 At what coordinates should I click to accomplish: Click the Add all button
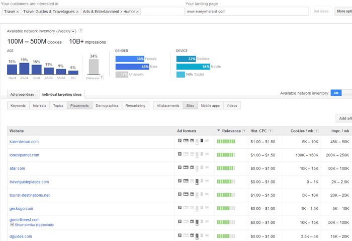point(344,118)
